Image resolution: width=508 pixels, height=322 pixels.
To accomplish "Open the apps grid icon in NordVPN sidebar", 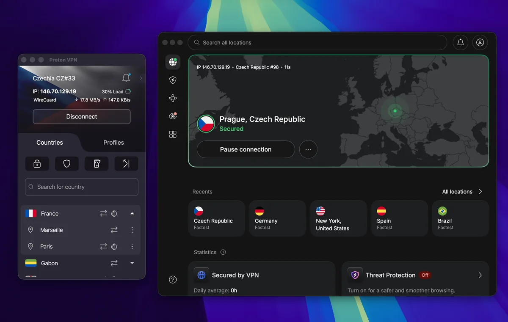I will [173, 134].
